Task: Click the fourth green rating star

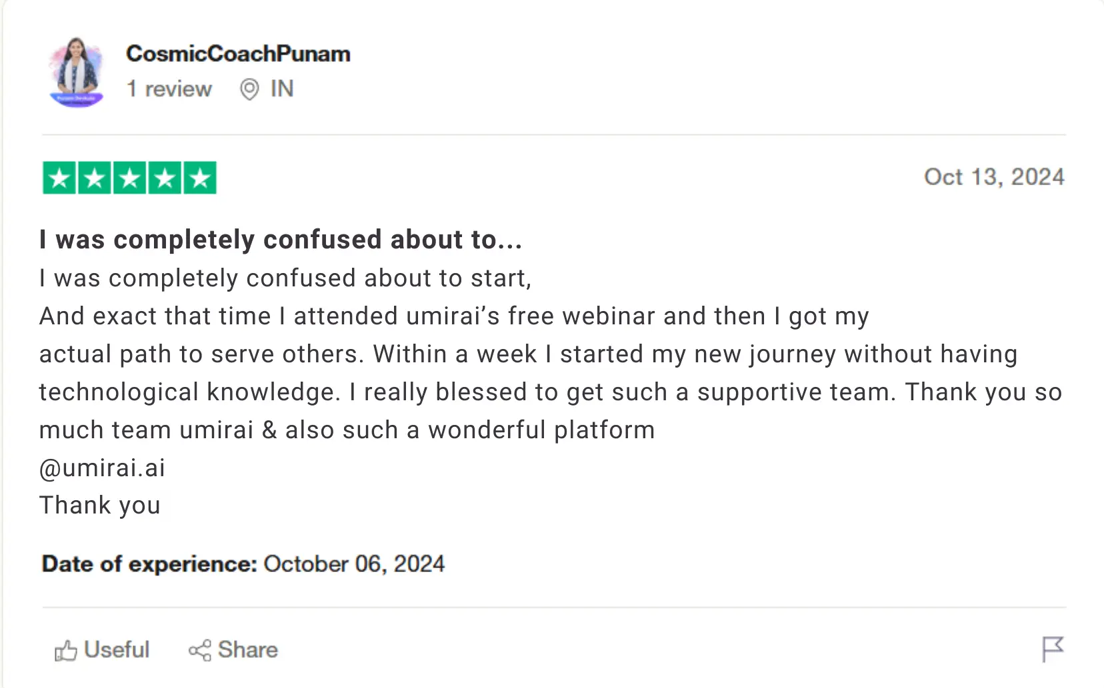Action: [165, 178]
